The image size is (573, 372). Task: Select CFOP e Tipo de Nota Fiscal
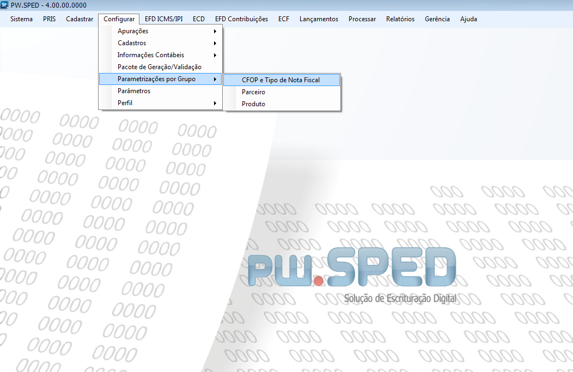coord(282,80)
